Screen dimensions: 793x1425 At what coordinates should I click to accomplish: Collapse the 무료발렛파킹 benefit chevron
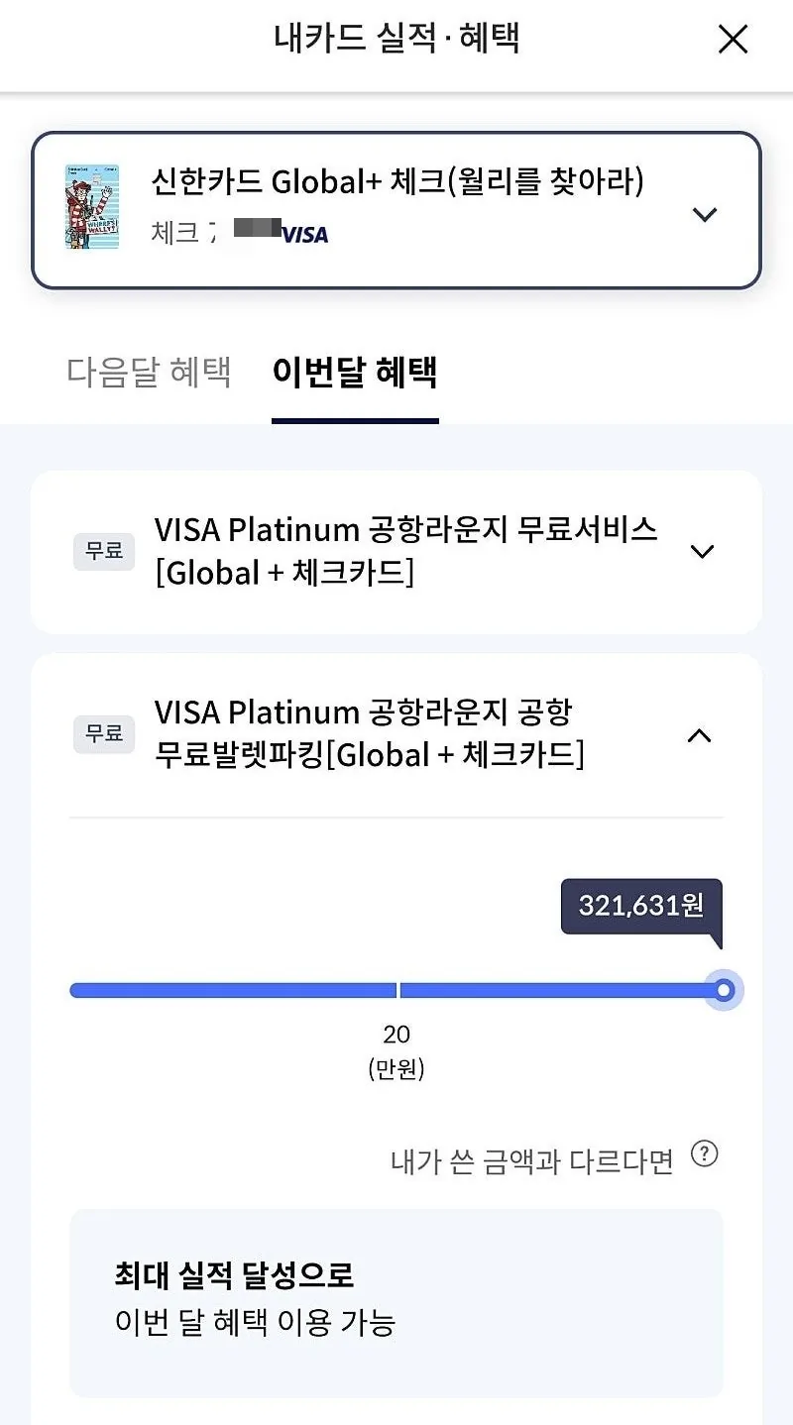click(700, 734)
